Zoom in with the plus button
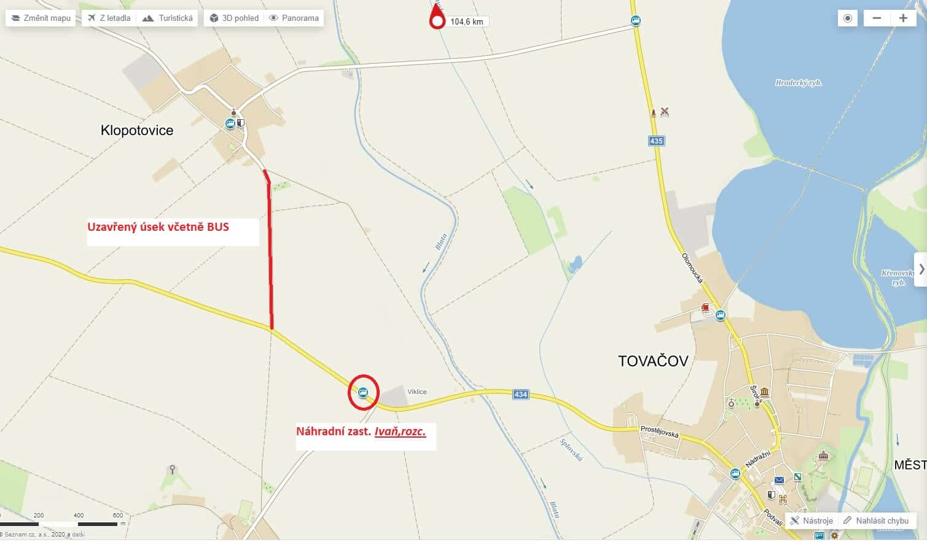 click(x=903, y=18)
